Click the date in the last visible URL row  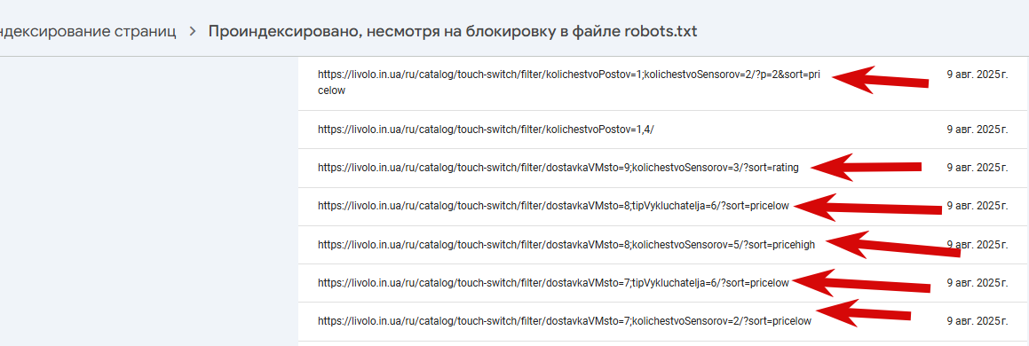[x=978, y=321]
